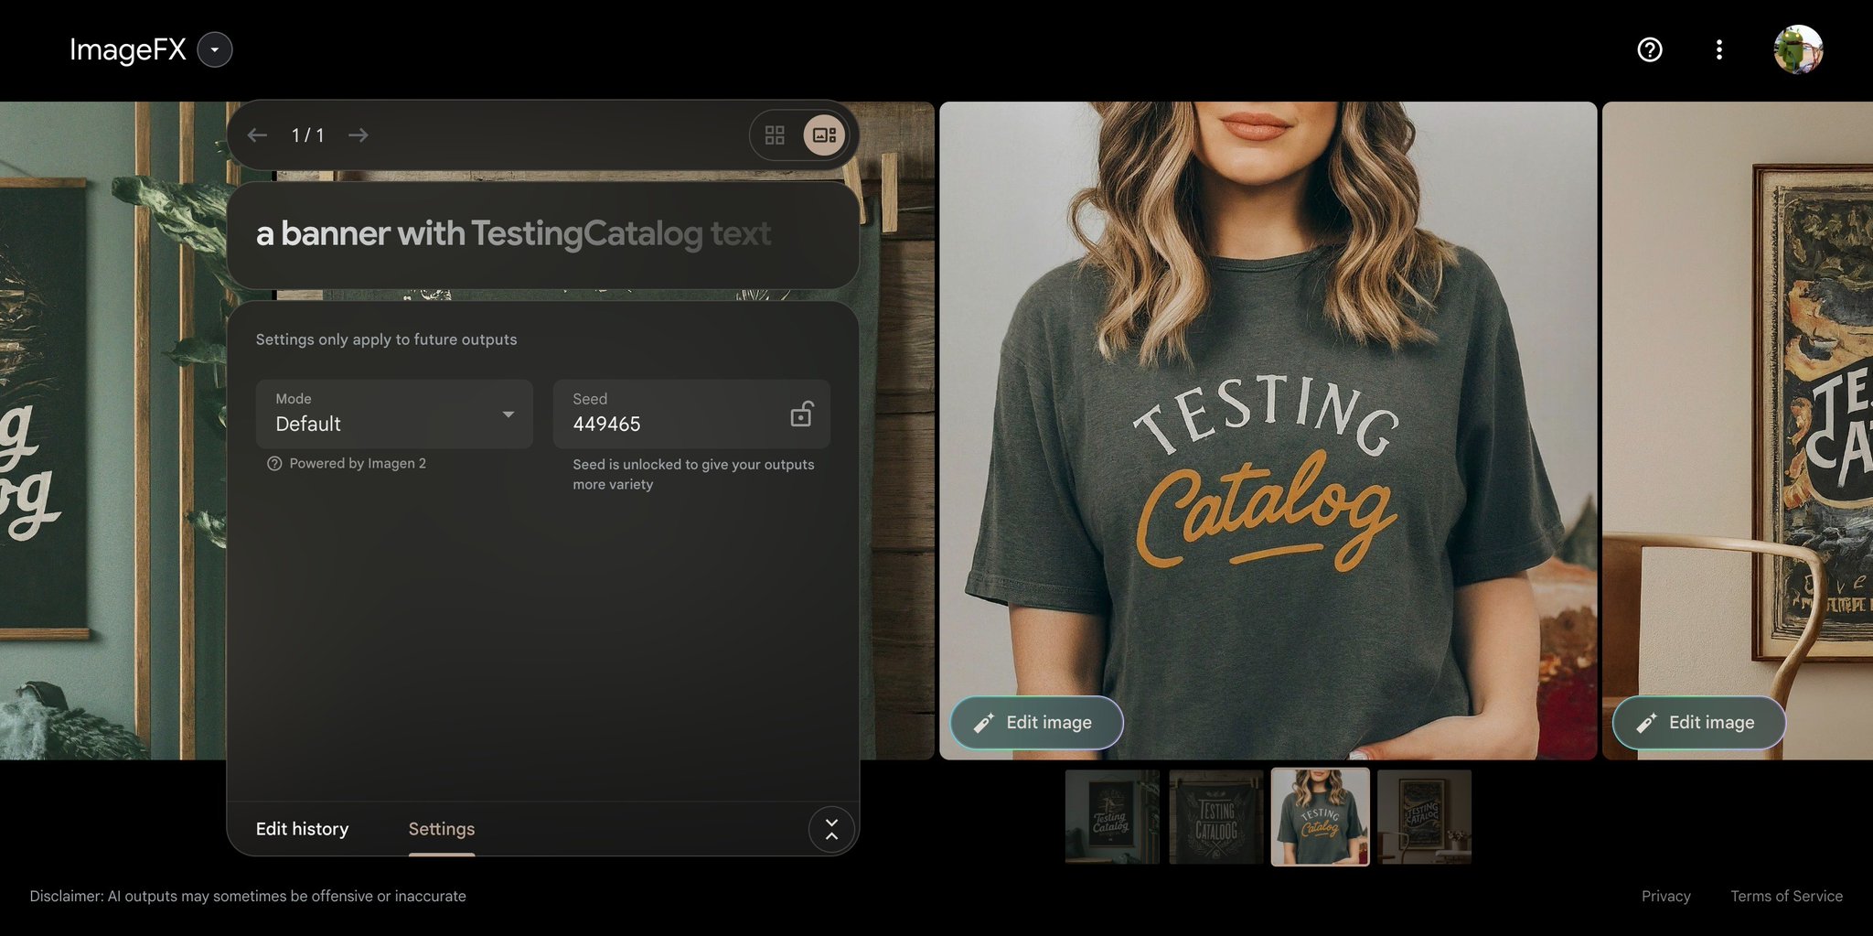Click Edit image on the framed poster image
This screenshot has height=936, width=1873.
[x=1698, y=723]
